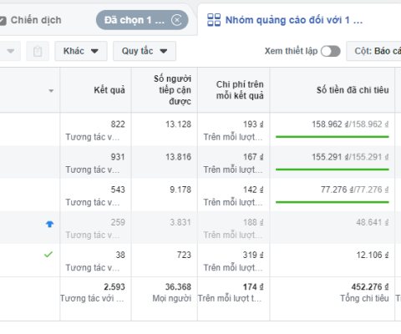Sort by Số người tiếp cận được header
This screenshot has height=334, width=401.
(172, 90)
